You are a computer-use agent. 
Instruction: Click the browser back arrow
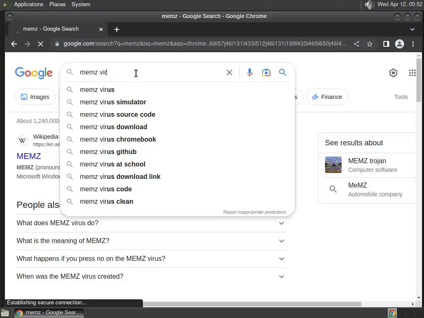coord(14,44)
